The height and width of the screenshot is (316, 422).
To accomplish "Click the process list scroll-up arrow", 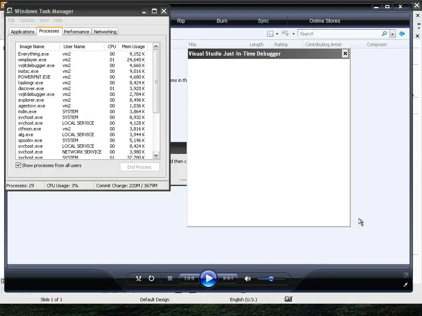I will click(x=156, y=46).
